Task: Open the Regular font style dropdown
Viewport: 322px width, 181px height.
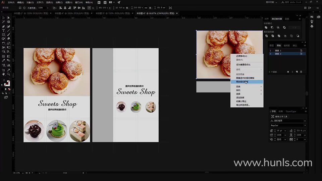Action: pos(305,125)
